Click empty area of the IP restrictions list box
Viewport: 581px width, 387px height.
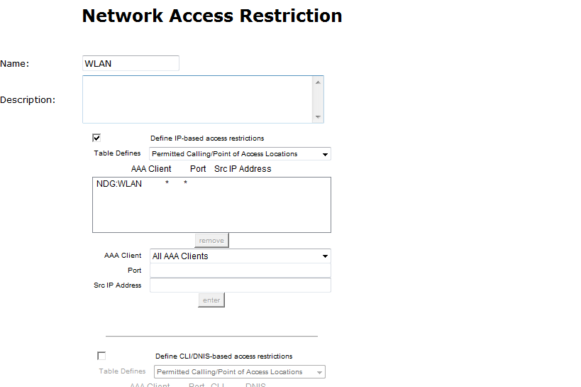click(x=211, y=212)
